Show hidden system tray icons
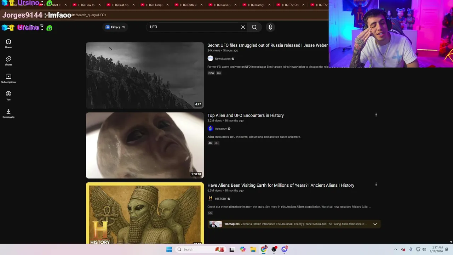 click(x=396, y=249)
